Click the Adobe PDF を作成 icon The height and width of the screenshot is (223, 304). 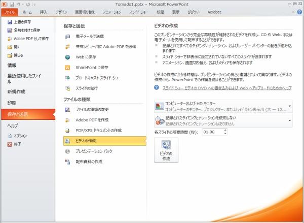(67, 120)
